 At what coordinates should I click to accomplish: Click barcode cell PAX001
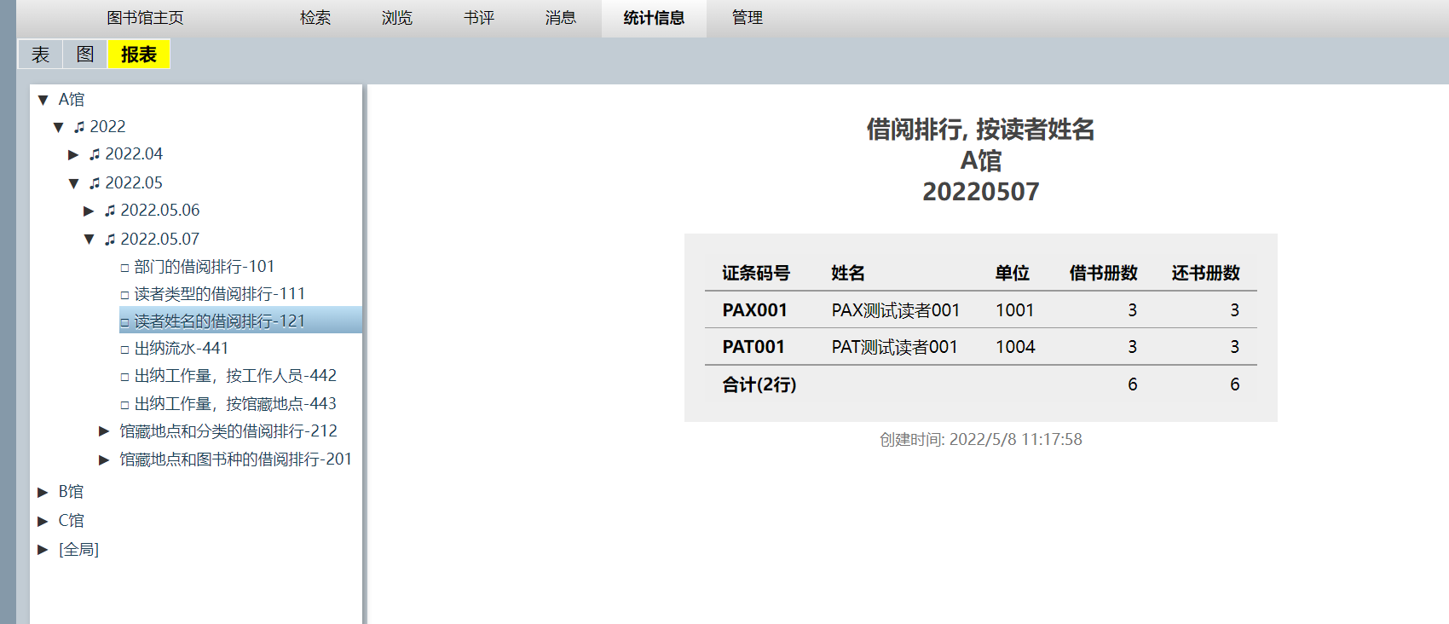[x=755, y=310]
